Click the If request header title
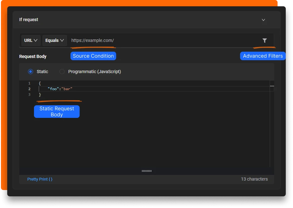293x208 pixels. click(29, 20)
